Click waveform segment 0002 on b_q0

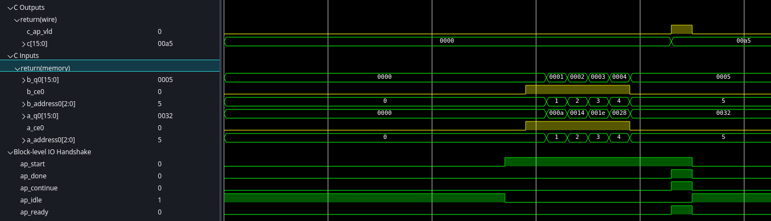(x=577, y=77)
